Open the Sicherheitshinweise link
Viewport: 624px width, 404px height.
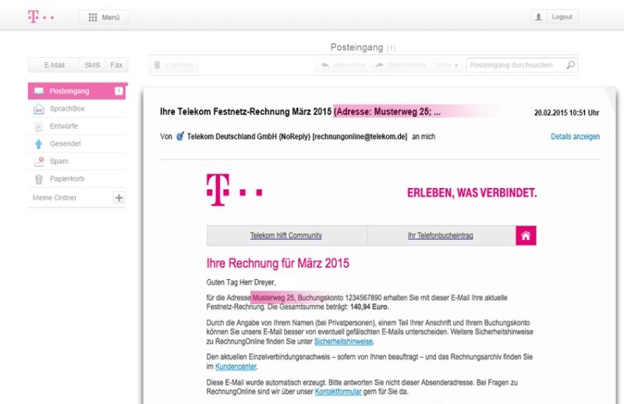point(343,342)
